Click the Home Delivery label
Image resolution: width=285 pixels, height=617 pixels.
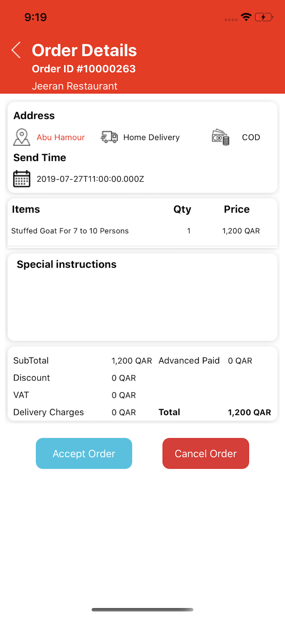(x=151, y=137)
